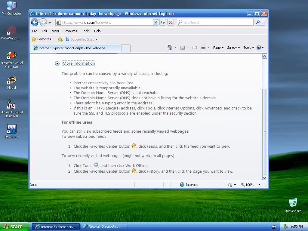The width and height of the screenshot is (308, 231).
Task: Switch to Internet Explorer taskbar button
Action: [56, 227]
